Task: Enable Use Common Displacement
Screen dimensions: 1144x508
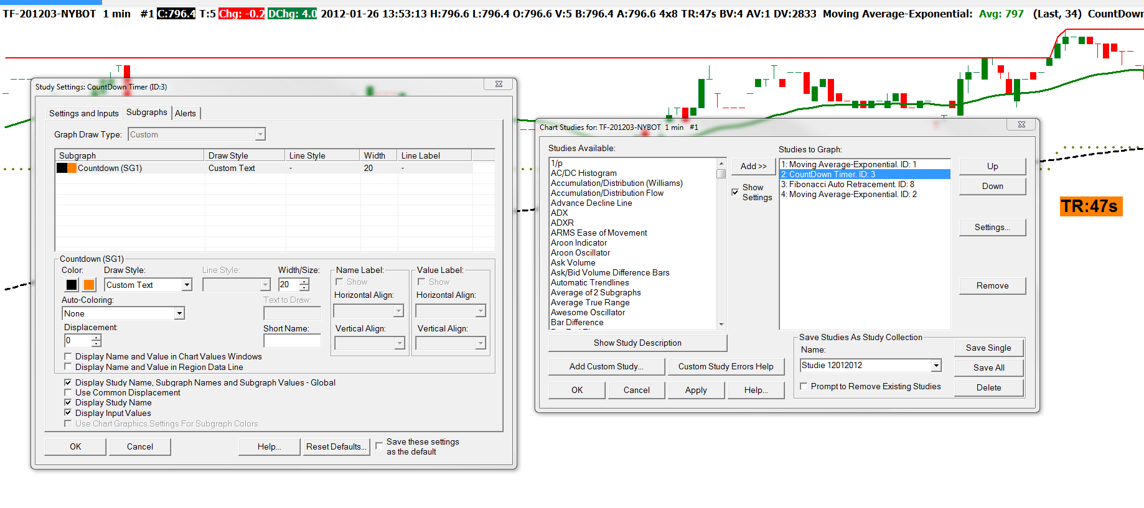Action: (x=68, y=393)
